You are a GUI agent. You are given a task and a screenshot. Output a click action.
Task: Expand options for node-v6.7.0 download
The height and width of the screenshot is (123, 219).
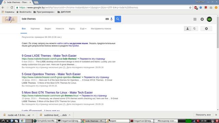click(x=33, y=115)
